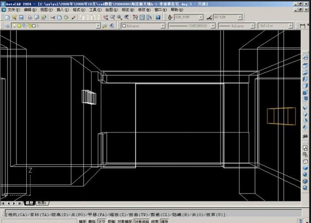This screenshot has height=223, width=311.
Task: Click the Linear Dimension icon
Action: [x=302, y=26]
